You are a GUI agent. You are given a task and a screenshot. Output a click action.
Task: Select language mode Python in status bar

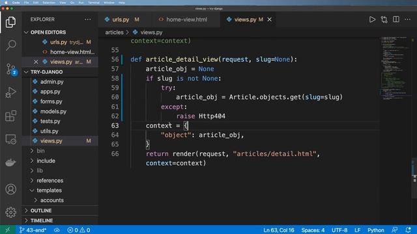click(x=375, y=230)
